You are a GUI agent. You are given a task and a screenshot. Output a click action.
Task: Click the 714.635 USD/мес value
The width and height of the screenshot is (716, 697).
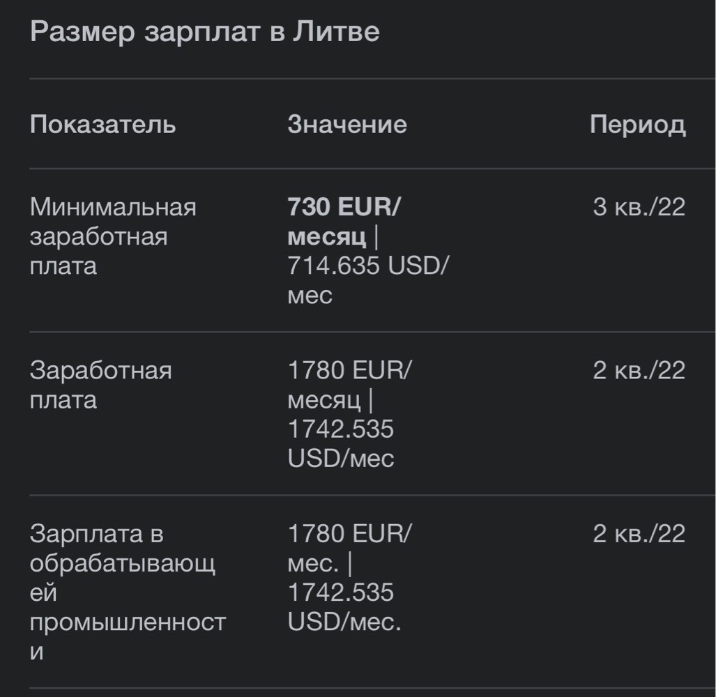[x=368, y=280]
